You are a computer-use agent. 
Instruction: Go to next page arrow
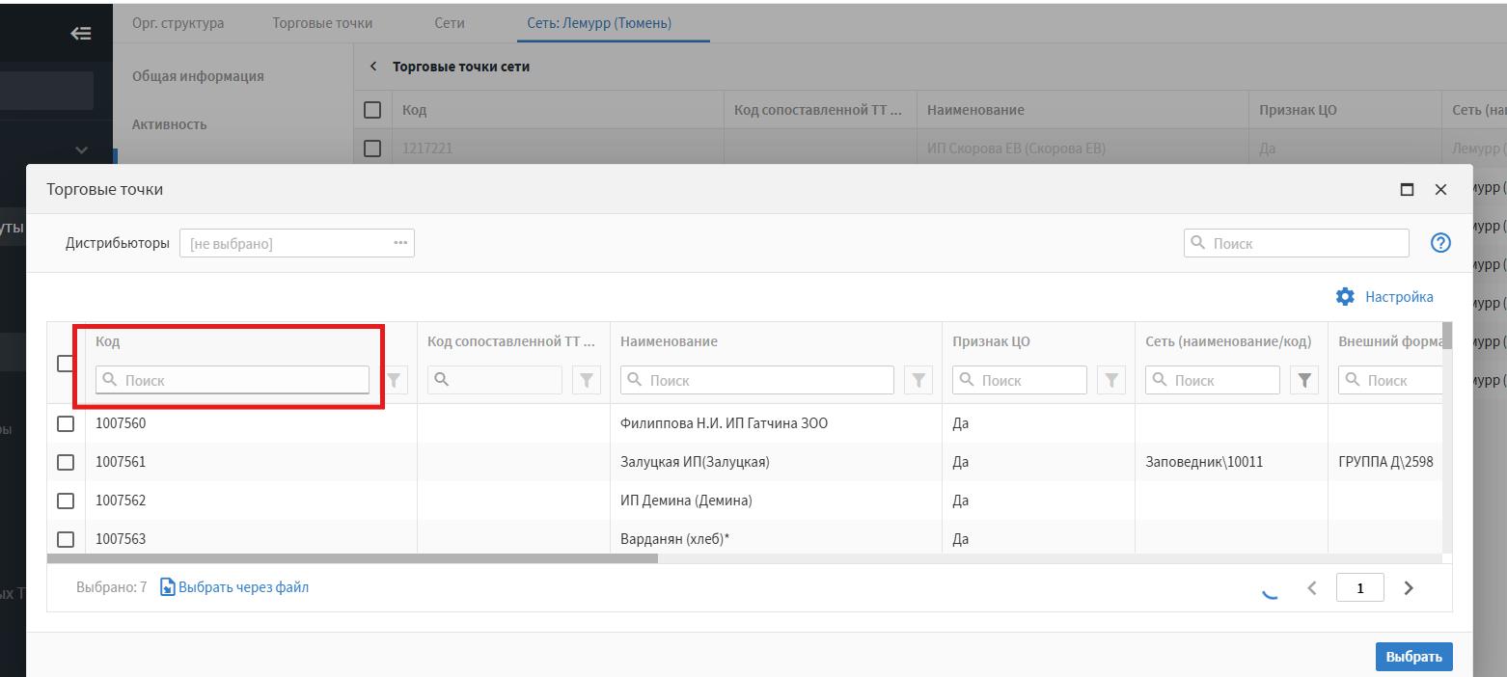point(1409,587)
